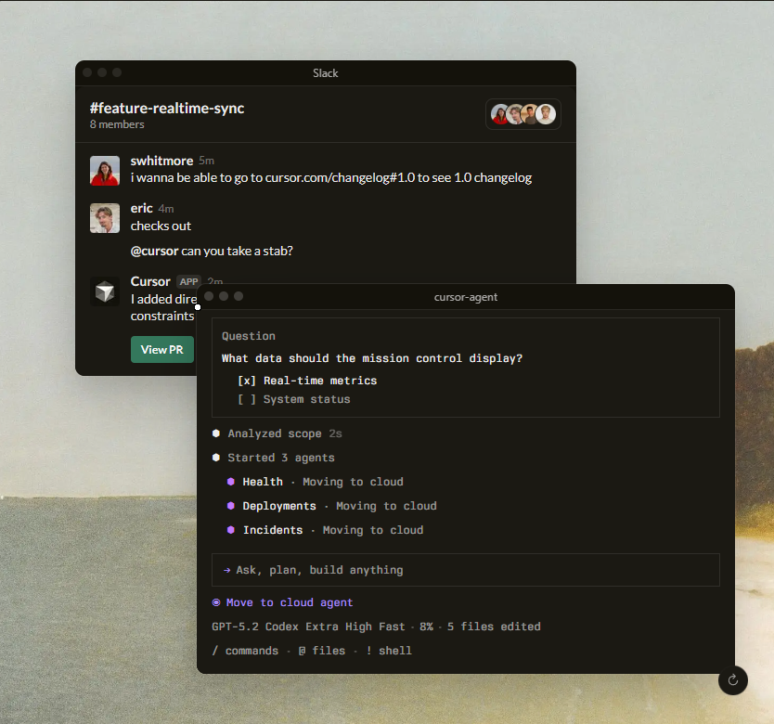Viewport: 774px width, 724px height.
Task: Click the purple hexagon beside Health
Action: [230, 482]
